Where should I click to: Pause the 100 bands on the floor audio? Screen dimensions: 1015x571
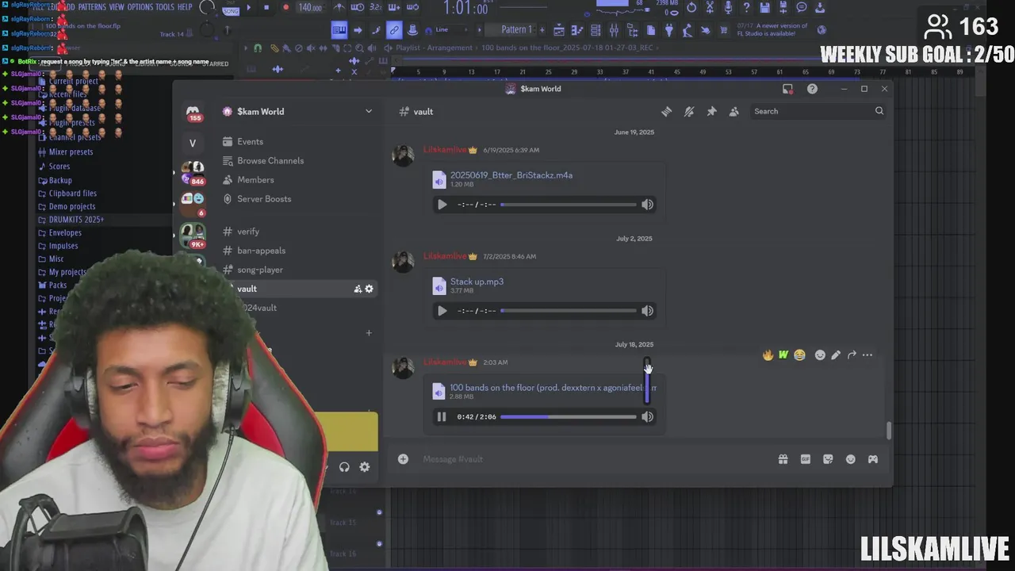click(442, 417)
